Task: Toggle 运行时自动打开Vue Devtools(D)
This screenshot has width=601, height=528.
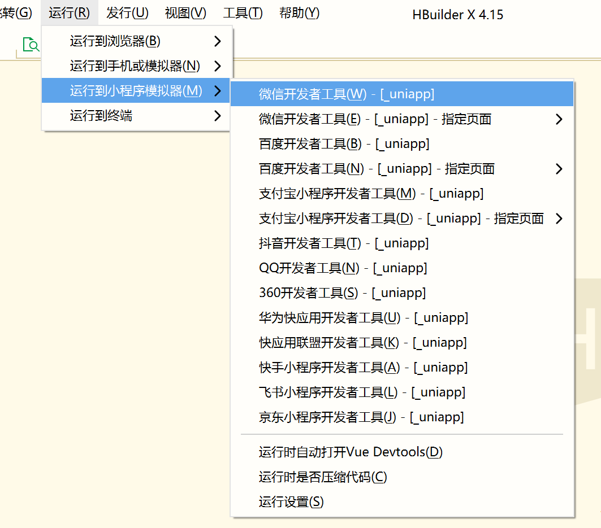Action: (401, 452)
